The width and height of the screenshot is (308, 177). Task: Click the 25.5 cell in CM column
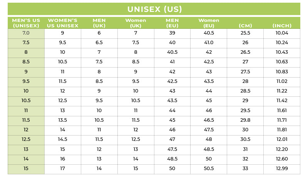click(245, 33)
